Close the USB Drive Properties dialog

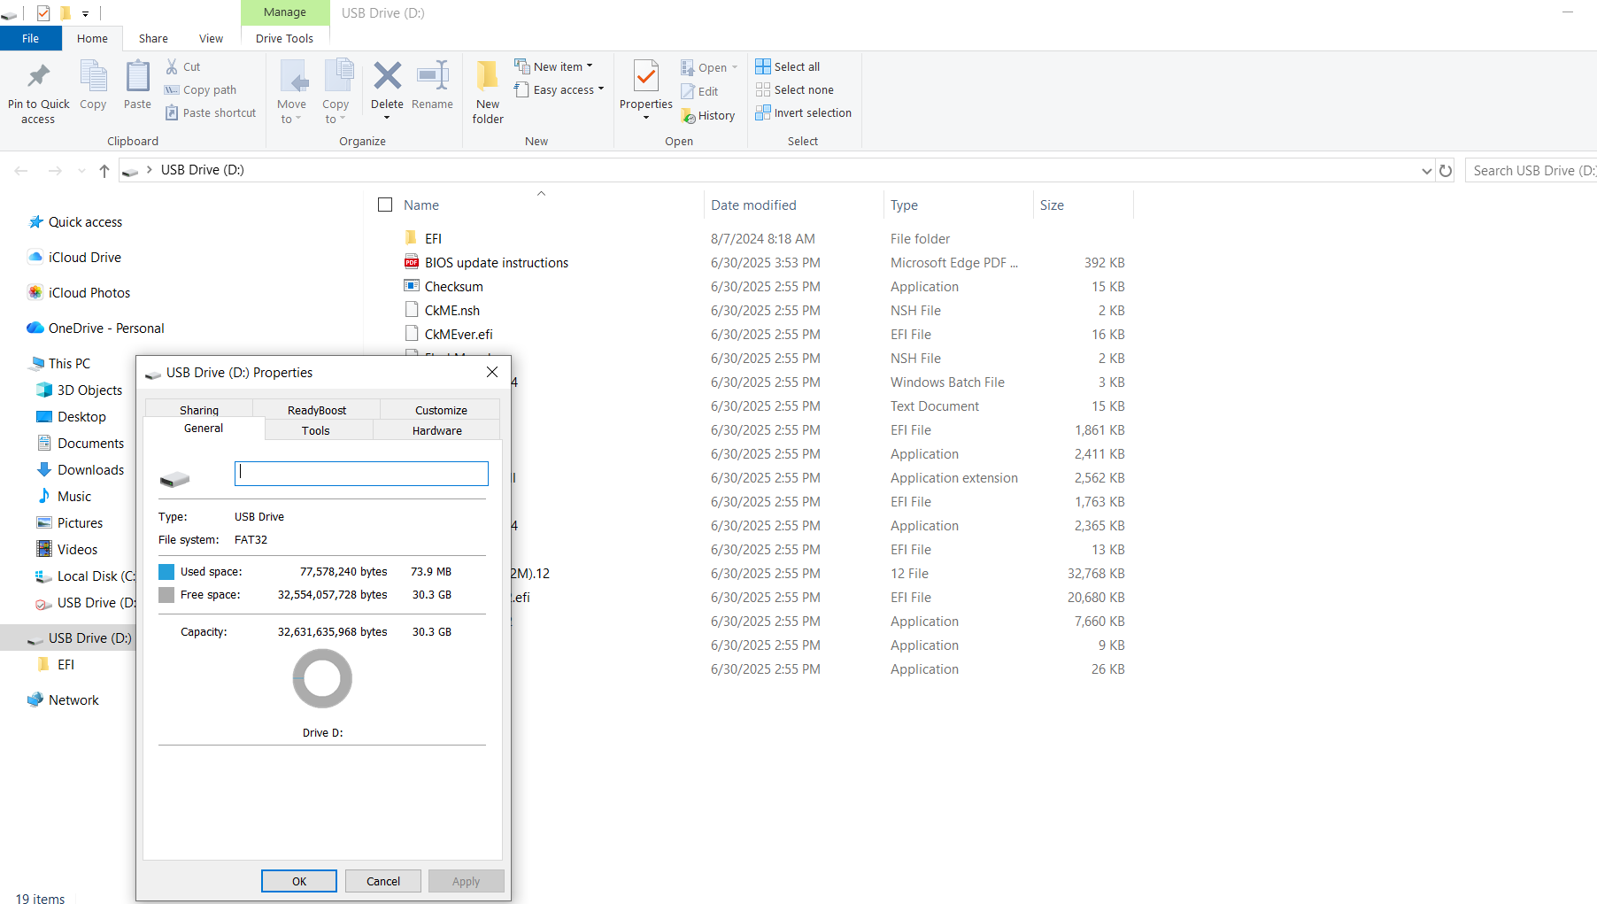492,372
